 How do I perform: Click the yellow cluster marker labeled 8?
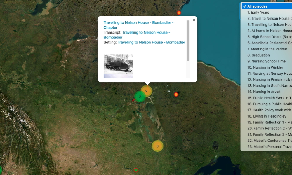(157, 146)
